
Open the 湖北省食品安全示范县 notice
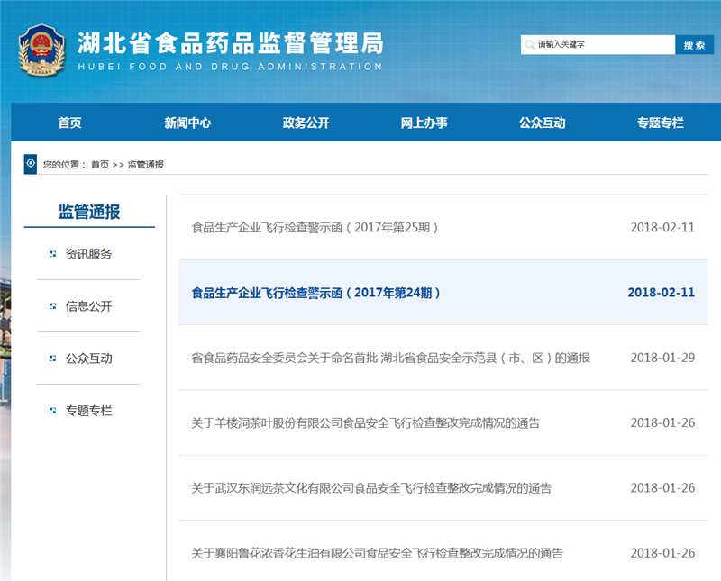[x=386, y=358]
